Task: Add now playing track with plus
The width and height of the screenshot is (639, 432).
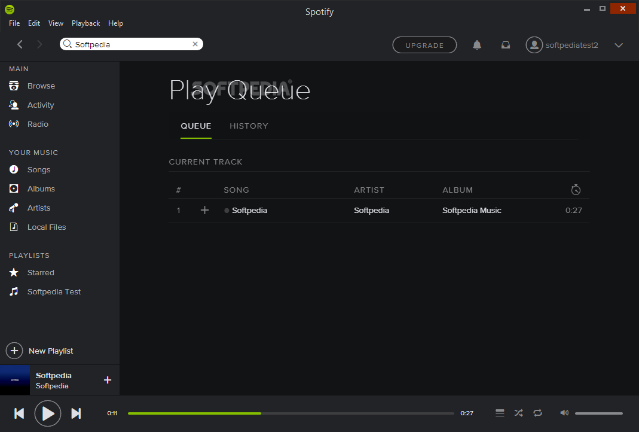Action: 108,380
